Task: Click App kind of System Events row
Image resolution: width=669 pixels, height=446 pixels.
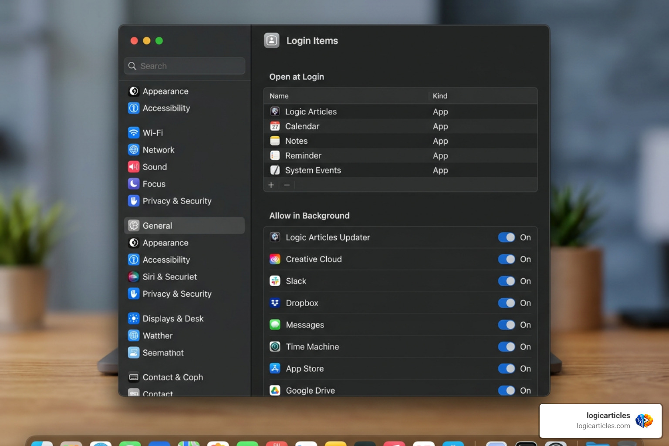Action: point(440,170)
